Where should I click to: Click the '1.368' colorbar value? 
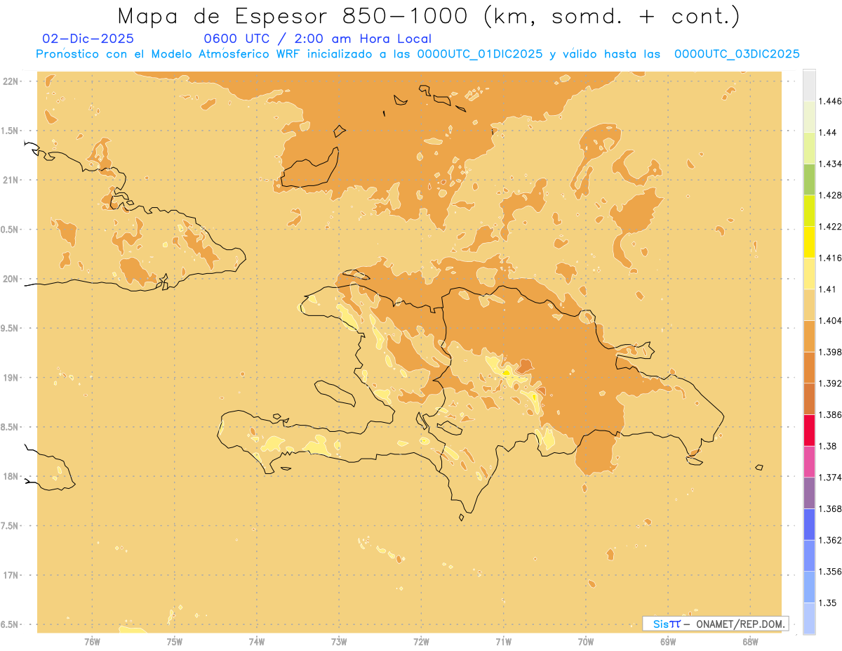coord(830,508)
